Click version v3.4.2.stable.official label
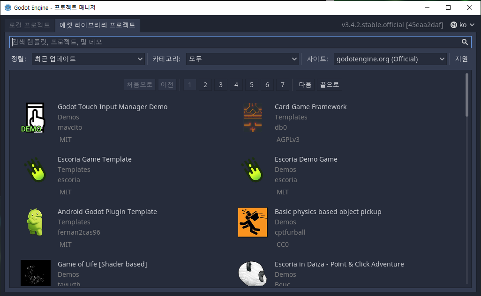 coord(392,25)
